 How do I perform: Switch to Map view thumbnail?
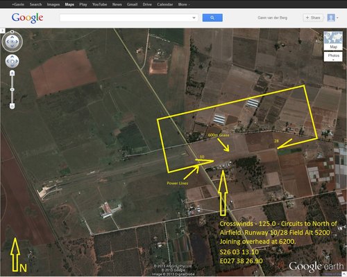pos(333,40)
